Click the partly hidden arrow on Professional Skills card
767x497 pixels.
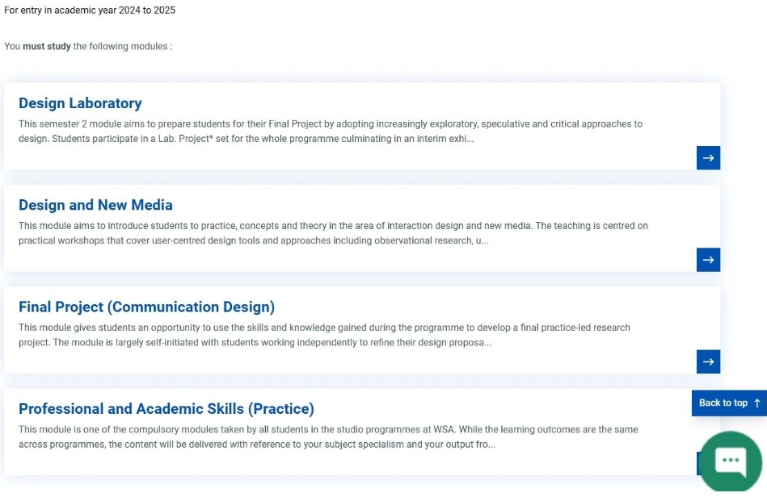[699, 463]
